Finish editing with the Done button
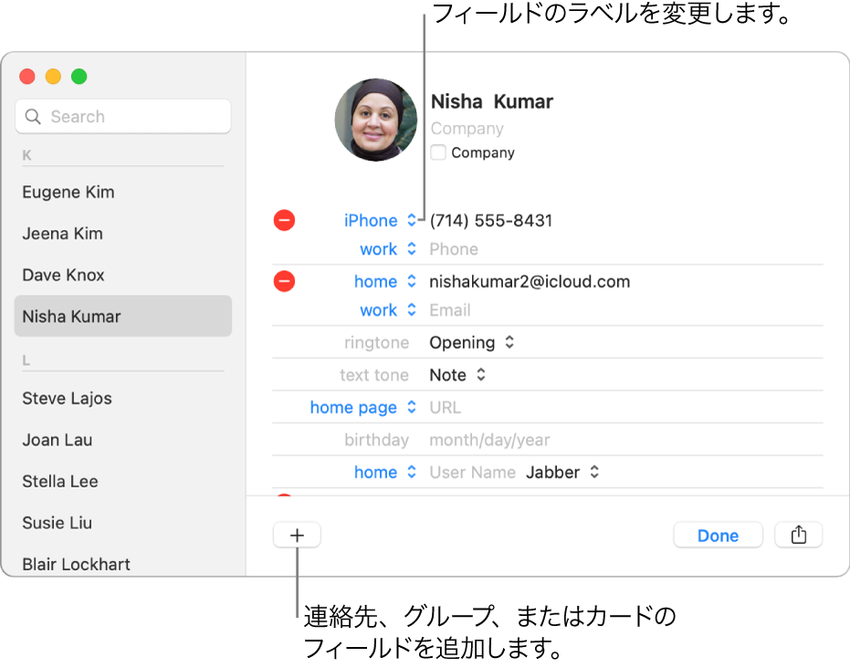 coord(718,536)
